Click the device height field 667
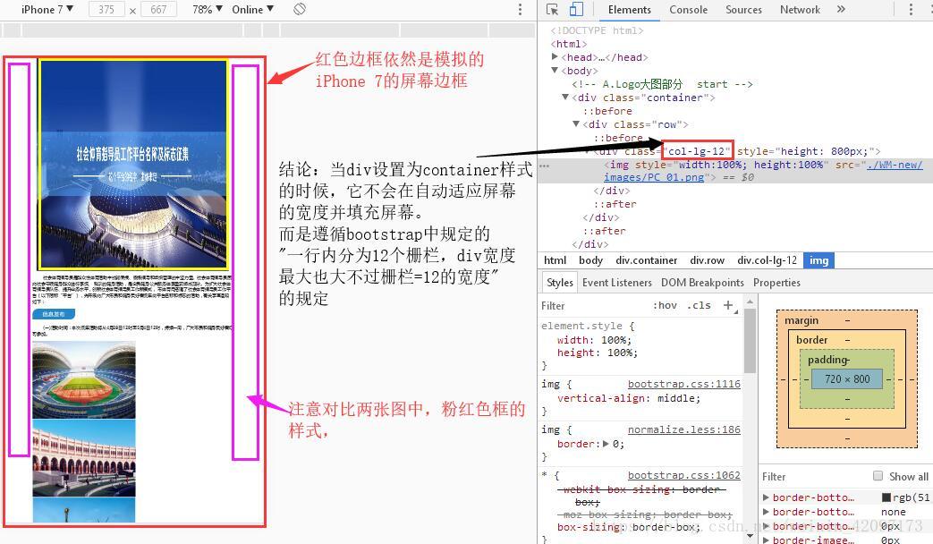Viewport: 933px width, 544px height. [x=158, y=10]
